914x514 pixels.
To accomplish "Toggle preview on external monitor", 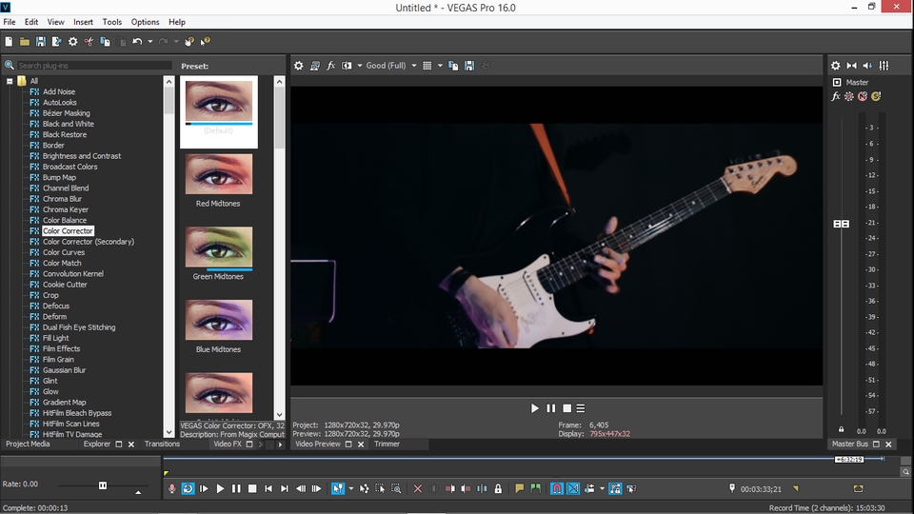I will pyautogui.click(x=315, y=66).
